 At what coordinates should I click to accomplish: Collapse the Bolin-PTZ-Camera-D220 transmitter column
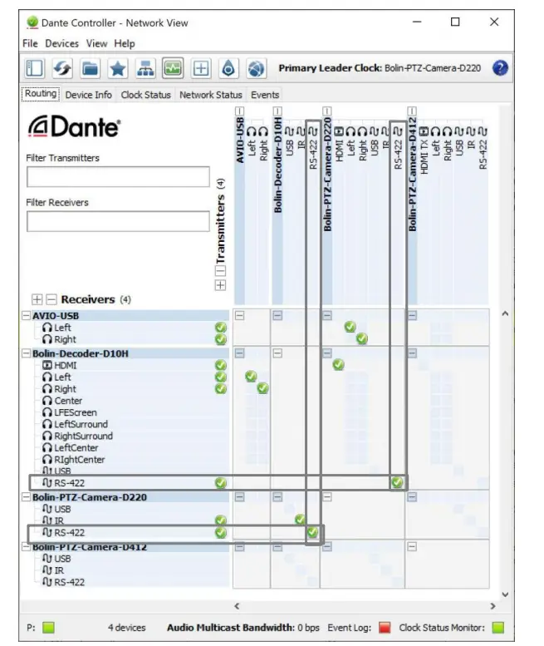pos(326,111)
